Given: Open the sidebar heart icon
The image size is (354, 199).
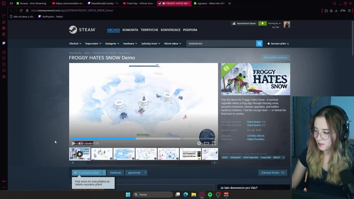Looking at the screenshot, I should click(4, 58).
